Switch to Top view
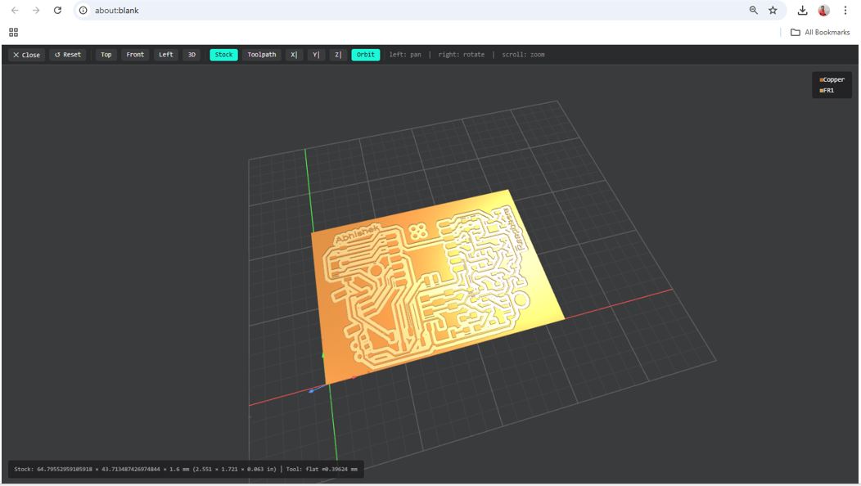This screenshot has height=486, width=861. click(106, 55)
